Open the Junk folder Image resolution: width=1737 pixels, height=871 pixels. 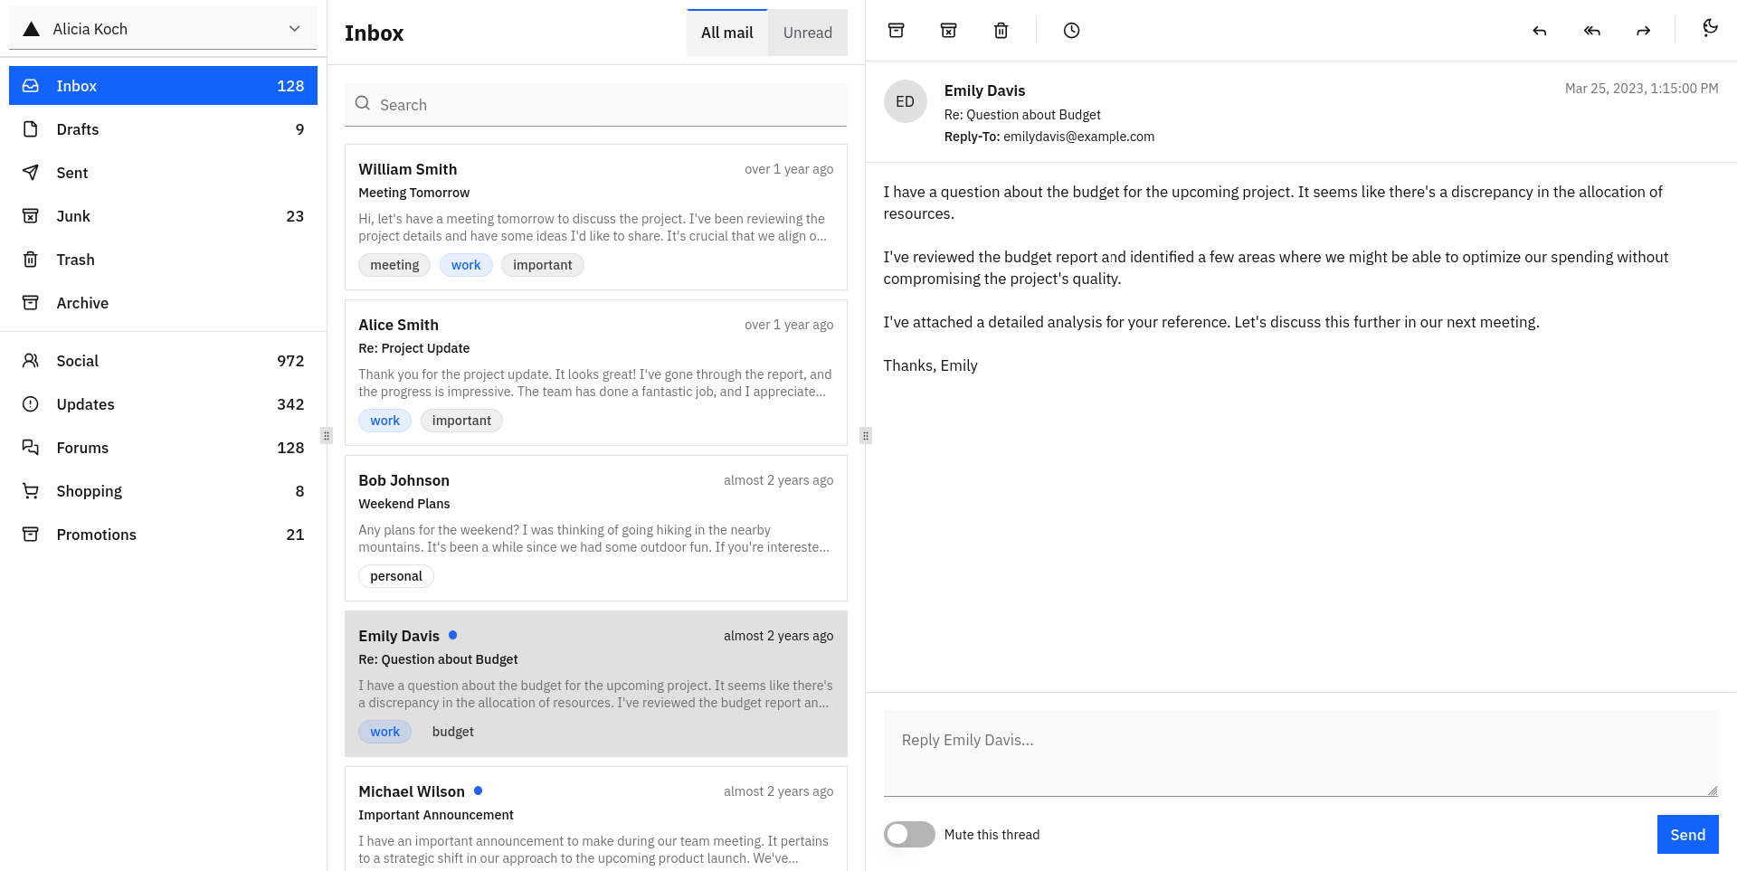pos(163,216)
